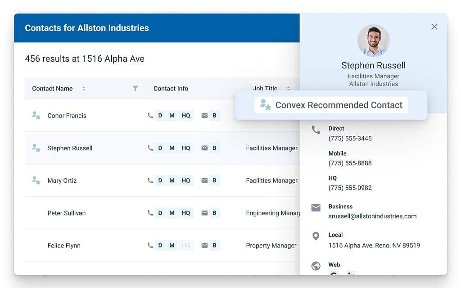Select M badge in Felice Flynn row
Screen dimensions: 461x288
tap(172, 245)
